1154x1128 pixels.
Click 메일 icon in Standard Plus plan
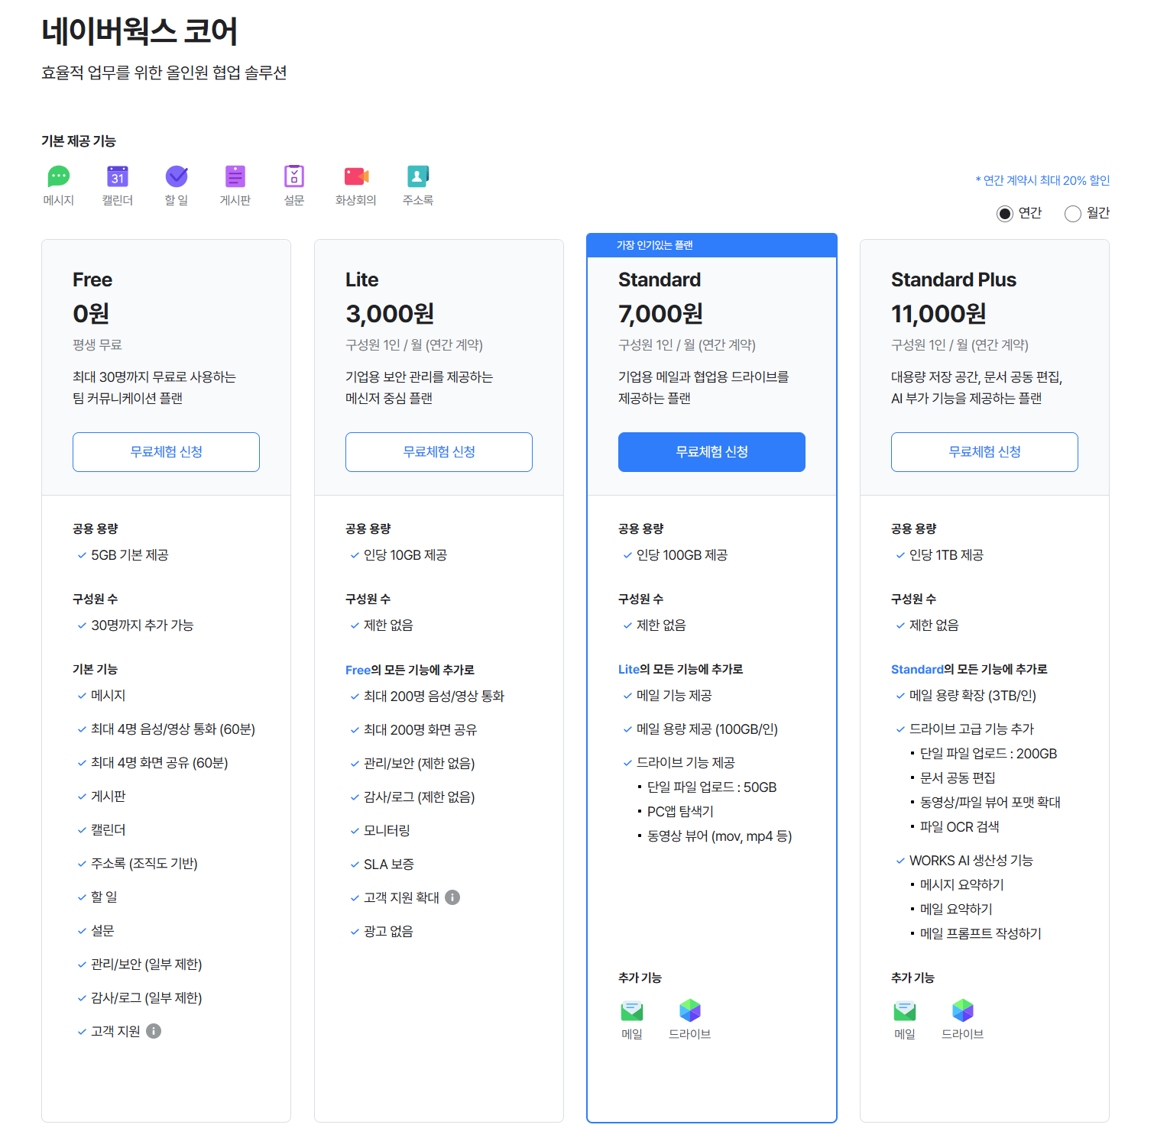[905, 1011]
